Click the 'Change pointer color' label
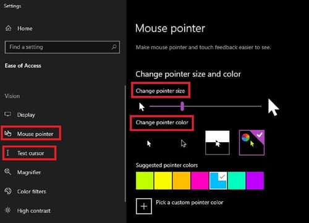This screenshot has width=309, height=223. pyautogui.click(x=162, y=122)
